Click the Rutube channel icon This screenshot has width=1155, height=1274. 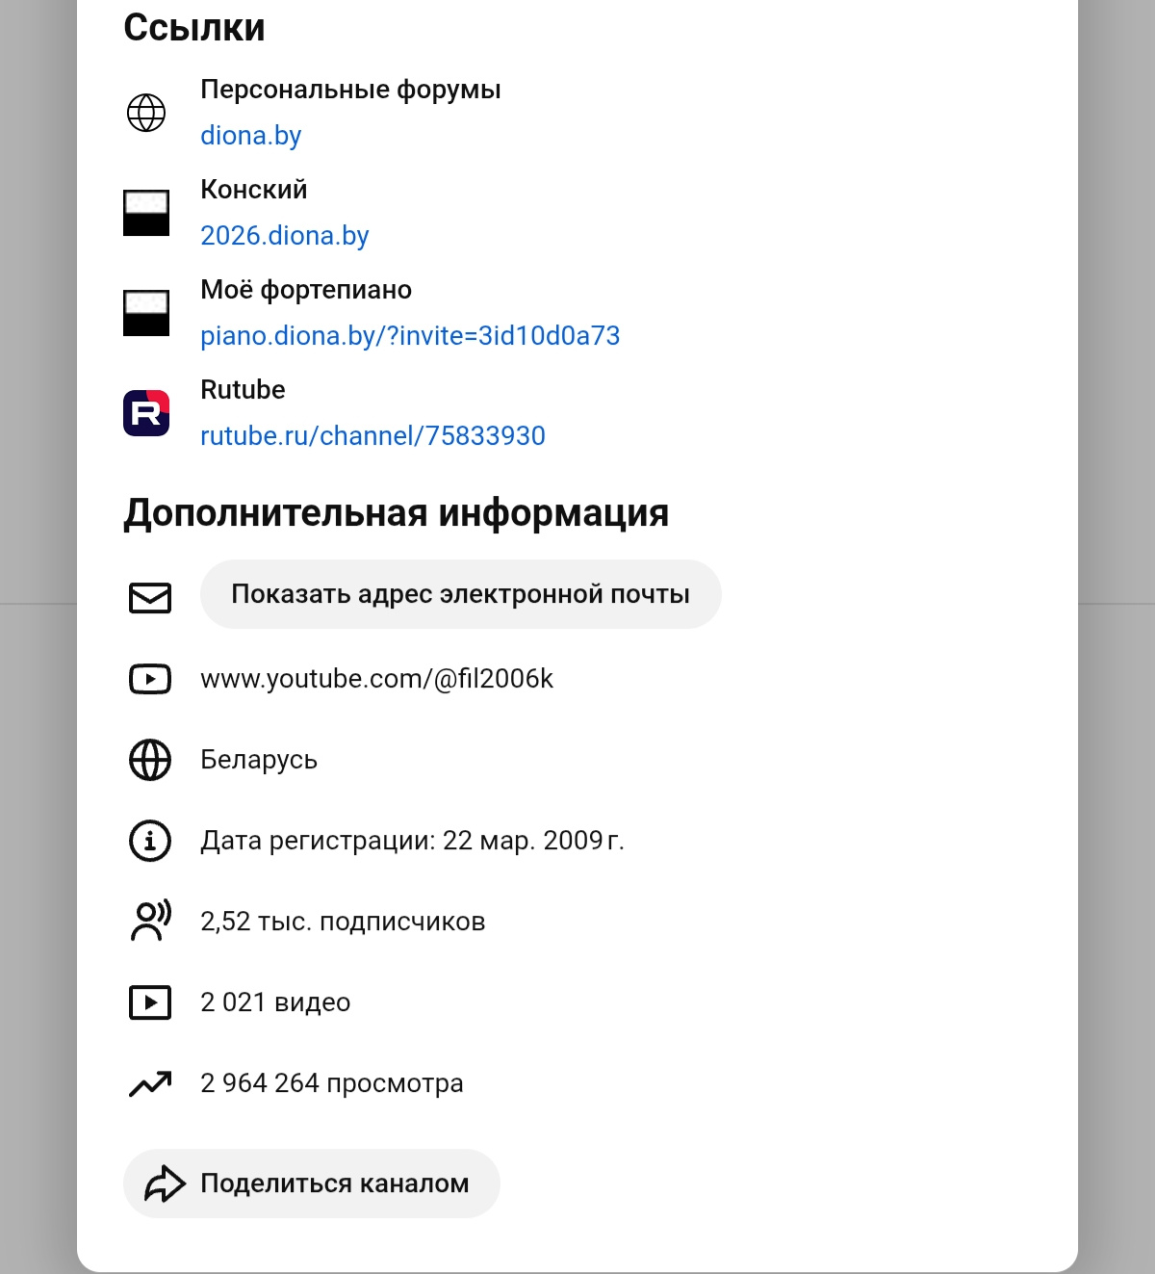(x=146, y=412)
